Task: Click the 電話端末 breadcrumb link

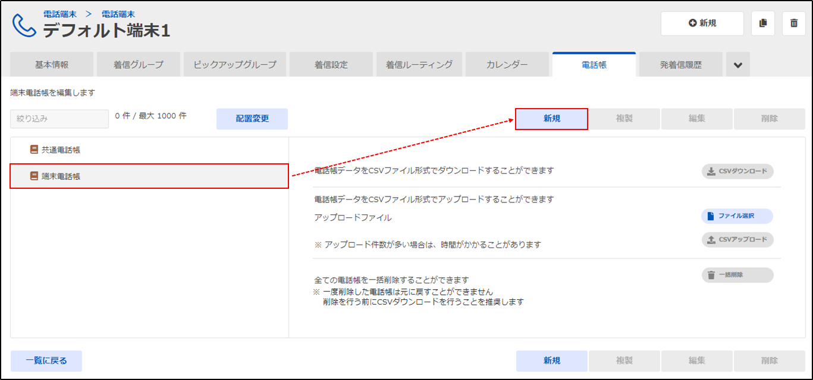Action: [x=59, y=14]
